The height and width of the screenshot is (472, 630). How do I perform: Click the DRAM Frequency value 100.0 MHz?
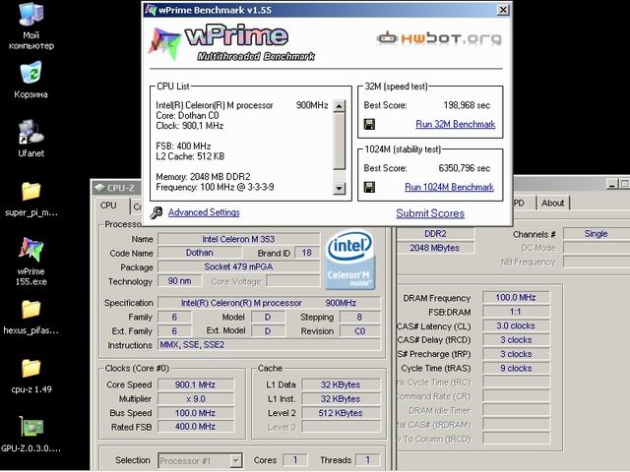click(516, 297)
